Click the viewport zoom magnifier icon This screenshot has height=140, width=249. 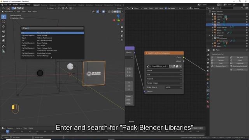122,28
